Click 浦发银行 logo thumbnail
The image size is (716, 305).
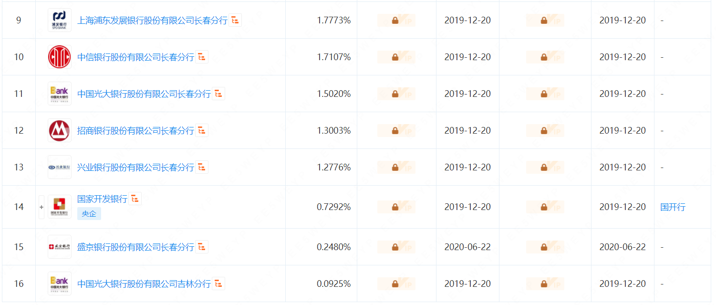click(60, 20)
